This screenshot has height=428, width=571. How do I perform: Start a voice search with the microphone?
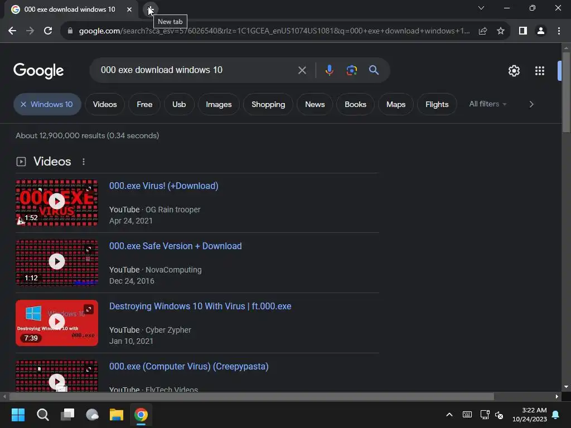pyautogui.click(x=329, y=70)
